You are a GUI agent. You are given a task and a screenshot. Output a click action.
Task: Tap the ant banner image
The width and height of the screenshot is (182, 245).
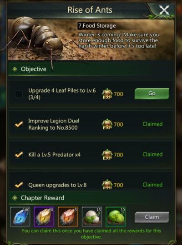pyautogui.click(x=91, y=39)
